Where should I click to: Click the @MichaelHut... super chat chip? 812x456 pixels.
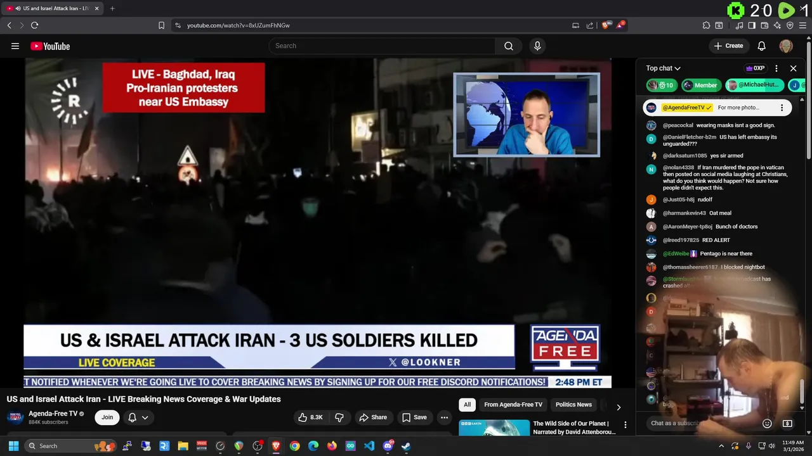(754, 85)
